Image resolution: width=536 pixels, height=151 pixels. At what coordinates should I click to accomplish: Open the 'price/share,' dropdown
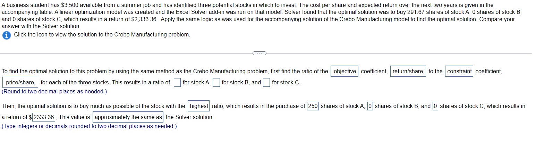click(20, 82)
